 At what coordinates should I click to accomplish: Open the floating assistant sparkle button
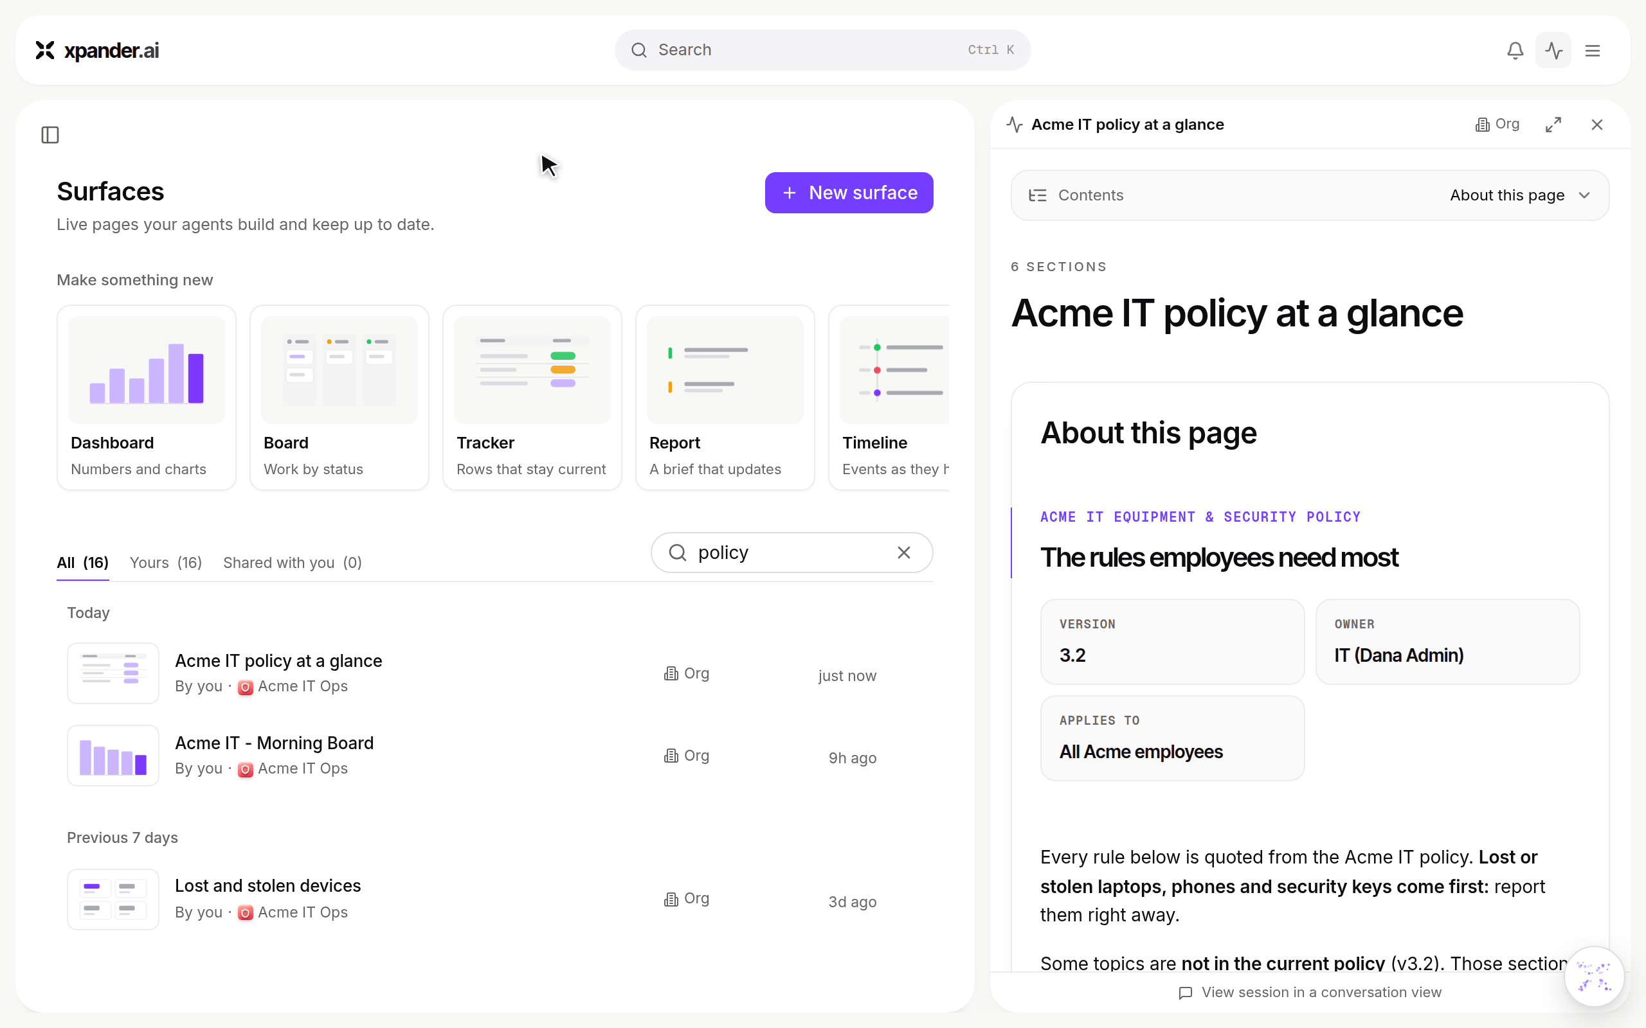(1595, 977)
